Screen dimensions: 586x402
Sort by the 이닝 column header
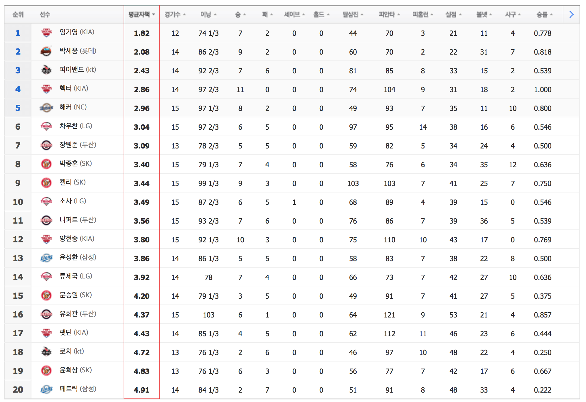[208, 14]
